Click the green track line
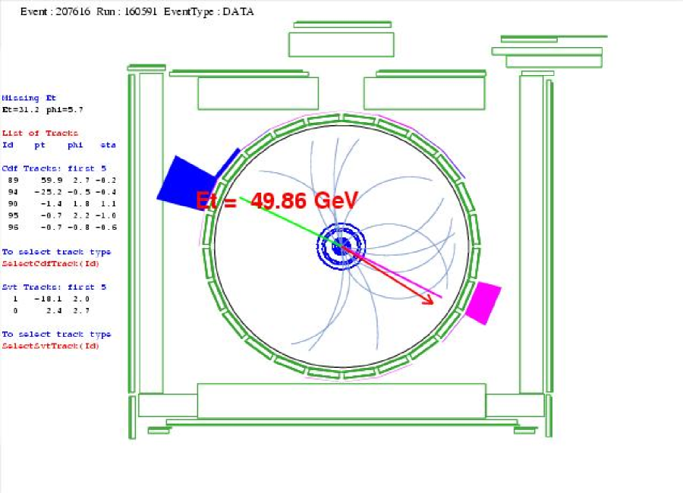The width and height of the screenshot is (683, 493). tap(281, 219)
